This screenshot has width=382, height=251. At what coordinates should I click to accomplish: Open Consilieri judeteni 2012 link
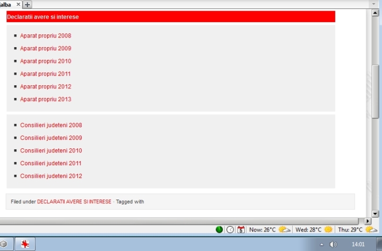(51, 176)
